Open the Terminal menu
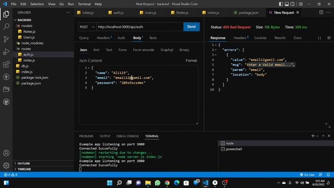334x188 pixels. (84, 4)
